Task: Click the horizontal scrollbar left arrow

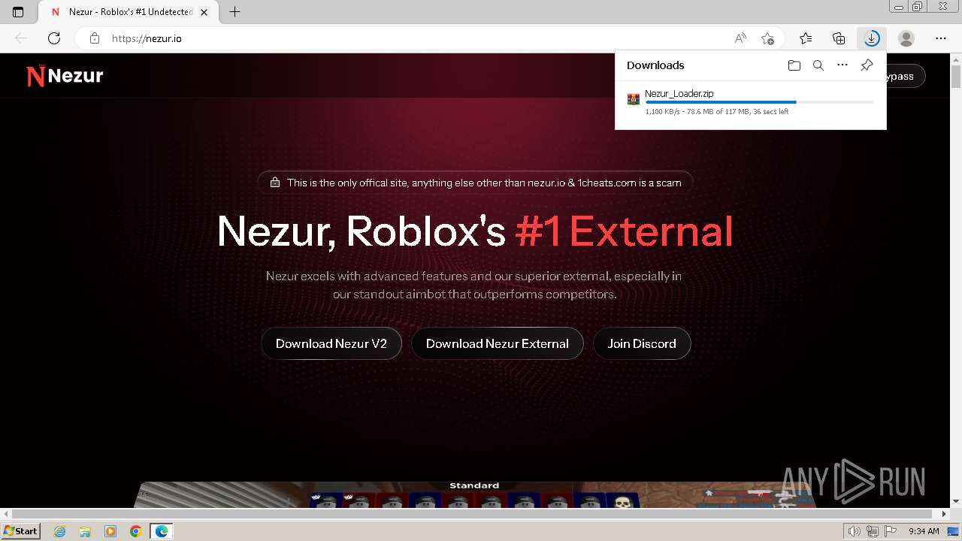Action: [5, 514]
